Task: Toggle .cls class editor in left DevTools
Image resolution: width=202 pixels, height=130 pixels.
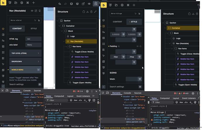Action: [80, 100]
